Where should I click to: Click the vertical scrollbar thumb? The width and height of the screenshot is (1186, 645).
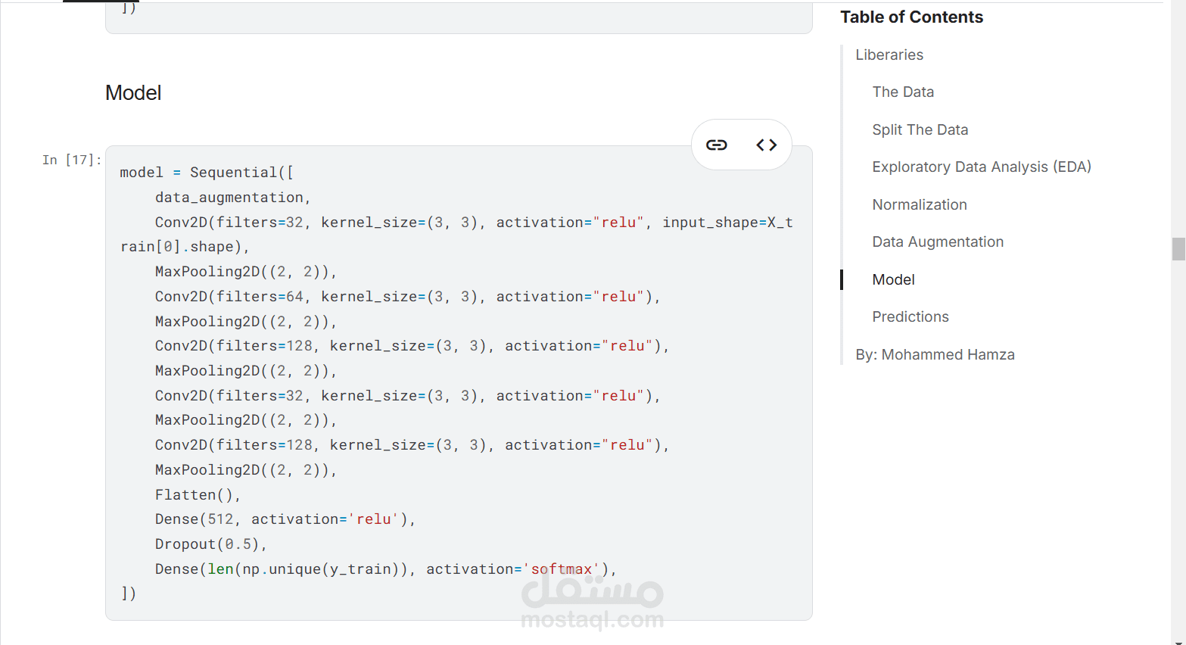pyautogui.click(x=1178, y=248)
